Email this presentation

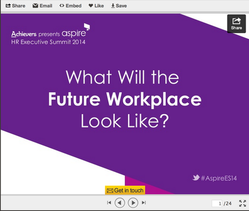click(x=42, y=6)
